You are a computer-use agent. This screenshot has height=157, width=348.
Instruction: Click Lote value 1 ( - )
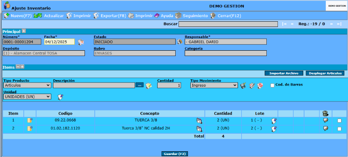click(256, 120)
